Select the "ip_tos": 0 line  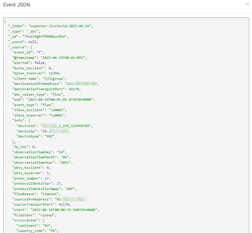(24, 147)
